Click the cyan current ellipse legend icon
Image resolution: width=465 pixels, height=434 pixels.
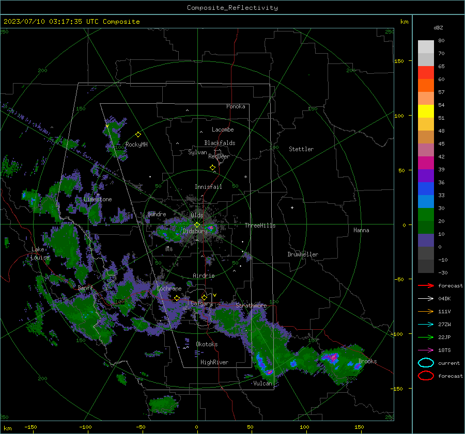tap(426, 363)
